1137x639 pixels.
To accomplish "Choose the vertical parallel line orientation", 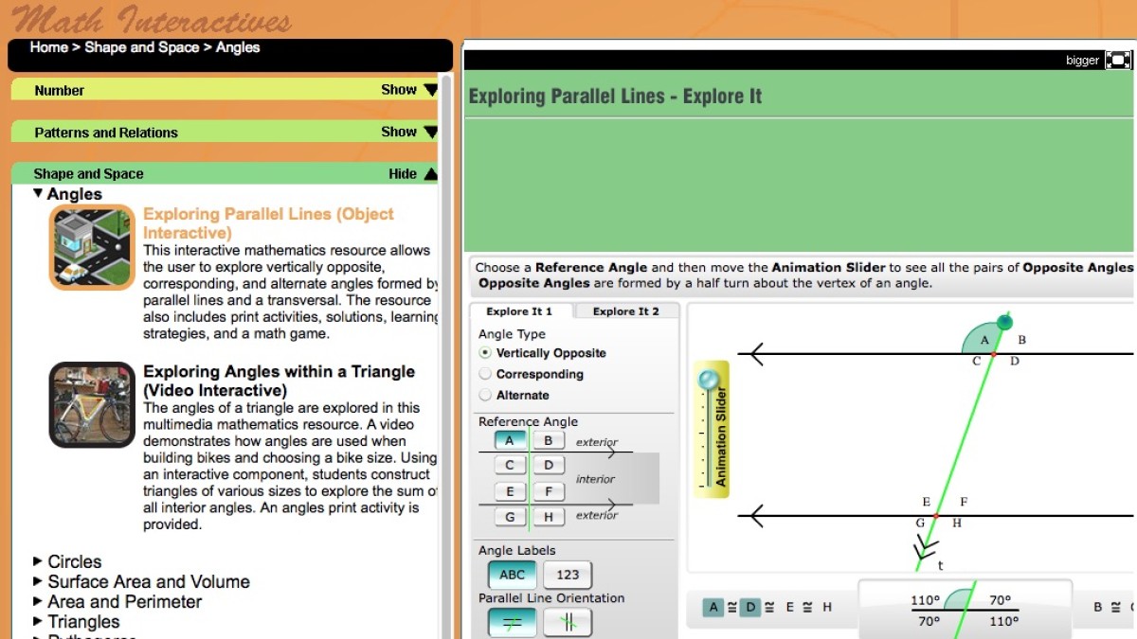I will 567,622.
